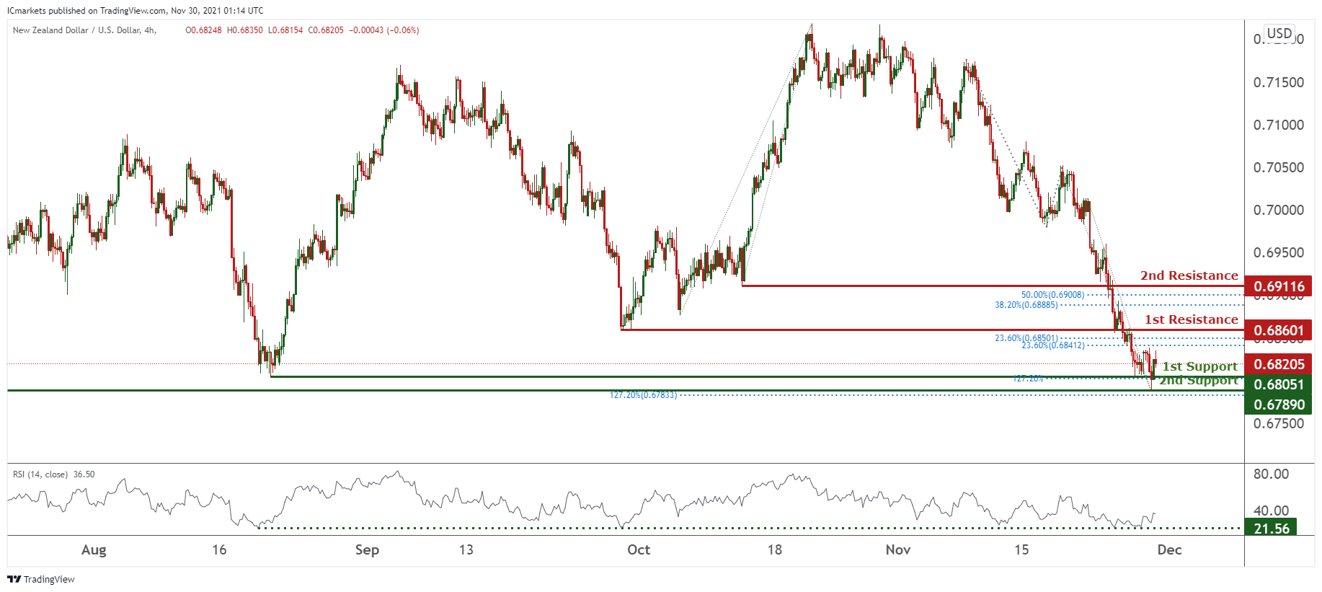Select the 0.68601 resistance price tag
Viewport: 1322px width, 592px height.
click(x=1278, y=331)
